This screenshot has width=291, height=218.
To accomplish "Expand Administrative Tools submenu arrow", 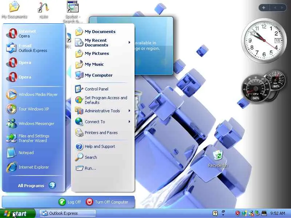I will [129, 111].
